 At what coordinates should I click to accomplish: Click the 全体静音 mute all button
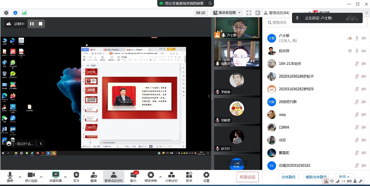pos(289,177)
